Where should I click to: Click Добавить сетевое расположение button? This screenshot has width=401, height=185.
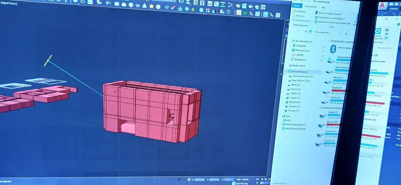pos(332,22)
